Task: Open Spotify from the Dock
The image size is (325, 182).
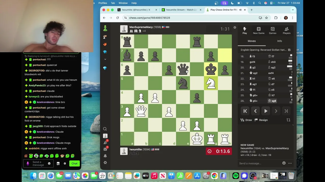Action: click(x=236, y=176)
